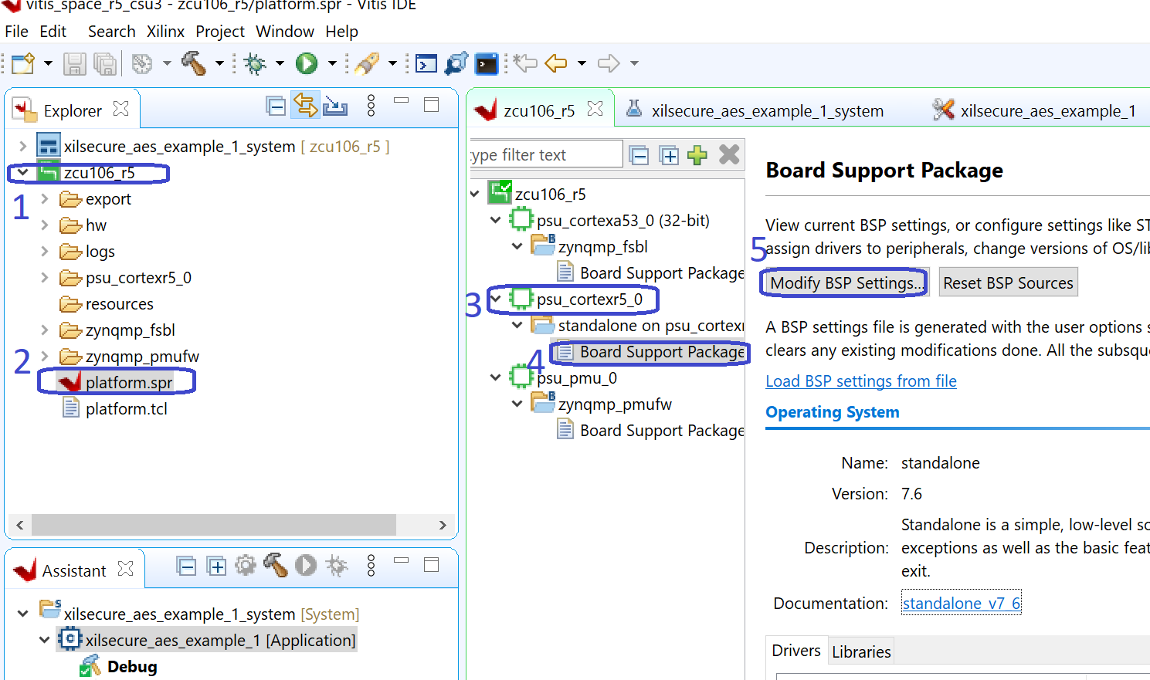Collapse psu_pmu_0 node in platform tree
This screenshot has width=1150, height=680.
coord(496,377)
